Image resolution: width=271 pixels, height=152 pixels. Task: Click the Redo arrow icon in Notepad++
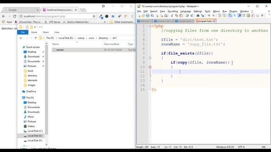tap(192, 16)
